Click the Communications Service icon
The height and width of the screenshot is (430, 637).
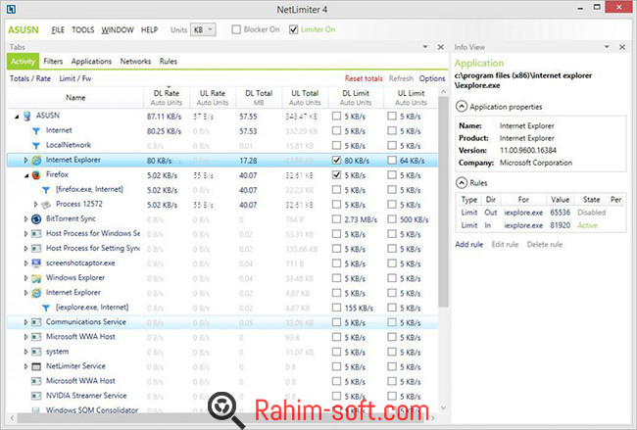[x=36, y=322]
